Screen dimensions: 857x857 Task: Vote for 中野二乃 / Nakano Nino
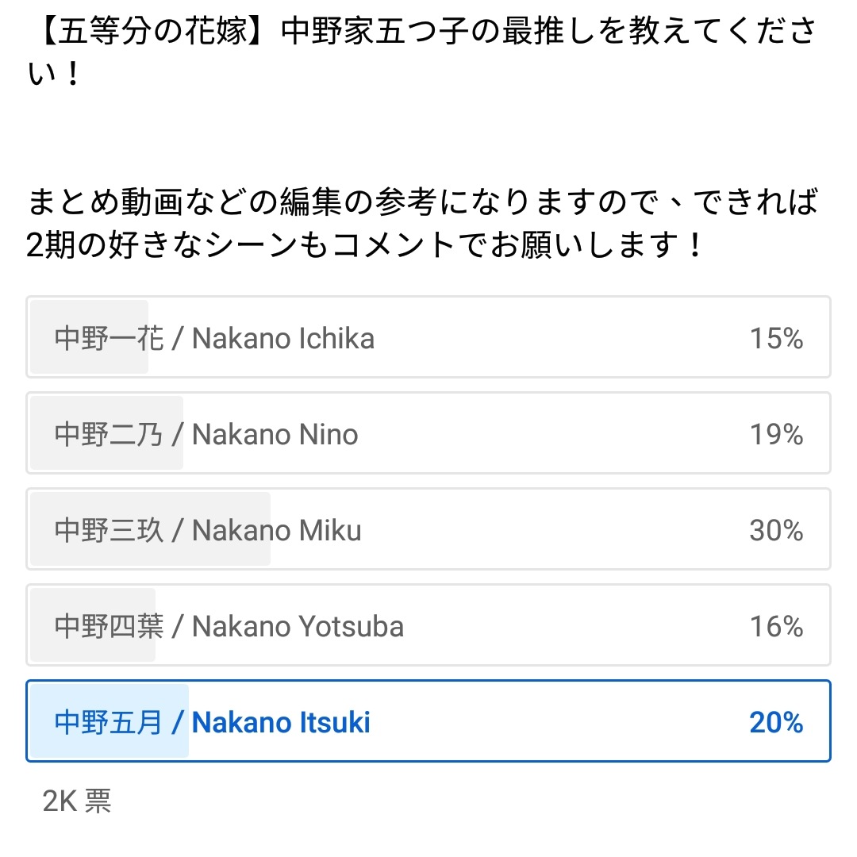click(x=428, y=433)
